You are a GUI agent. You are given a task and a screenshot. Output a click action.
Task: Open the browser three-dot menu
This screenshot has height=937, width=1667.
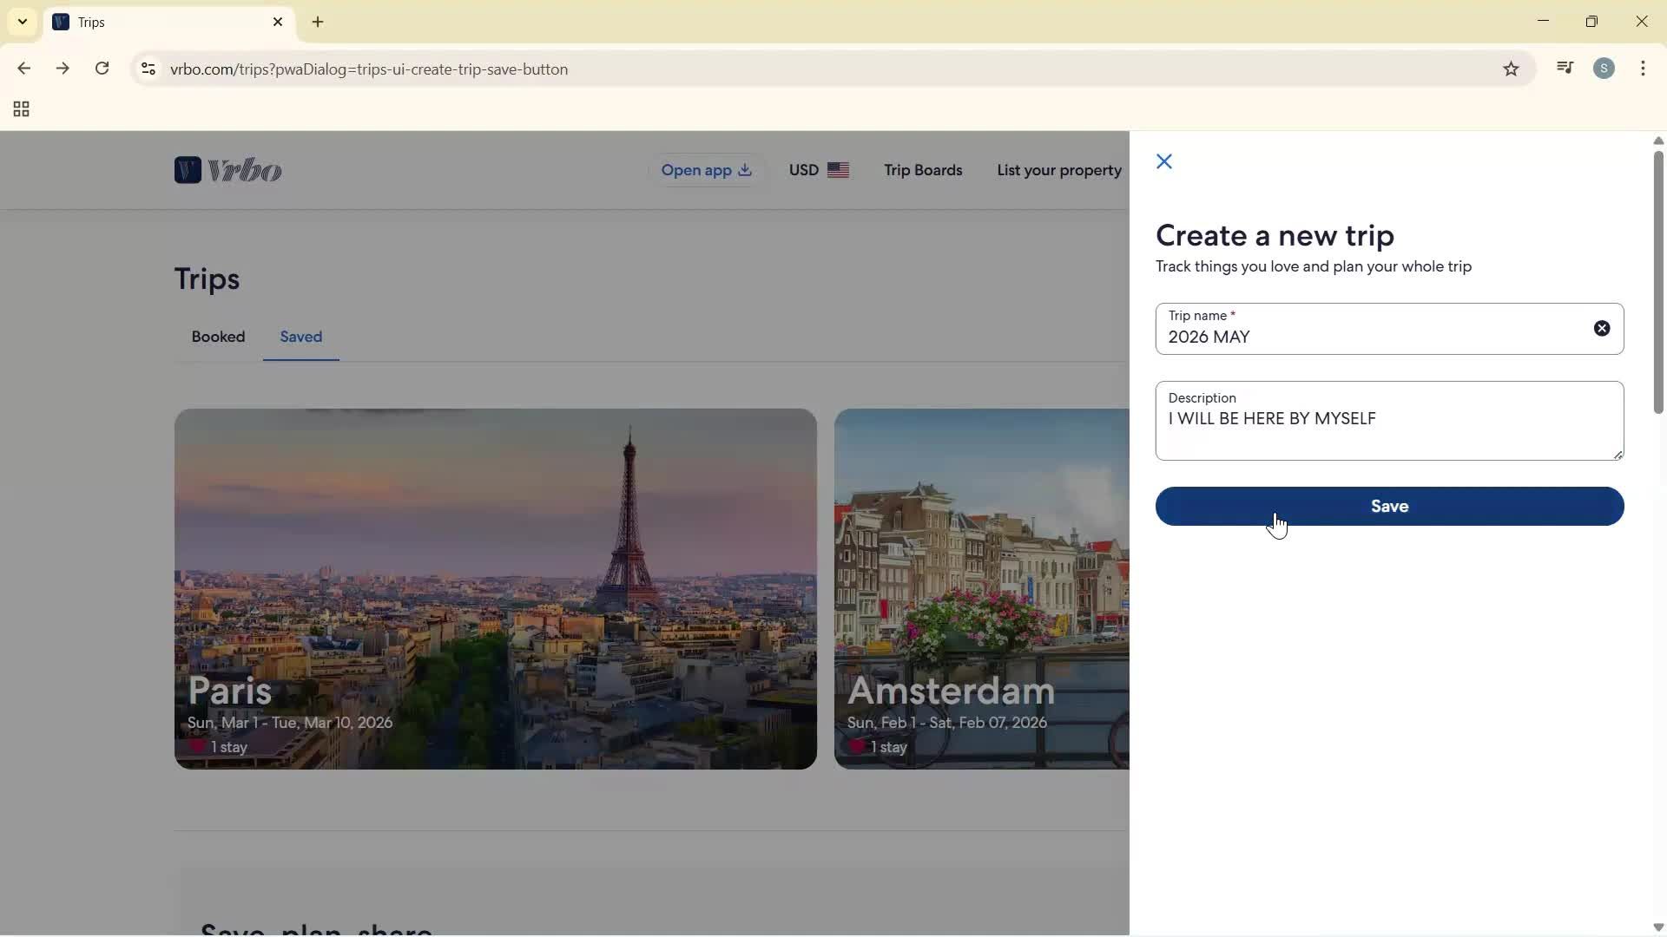point(1644,69)
